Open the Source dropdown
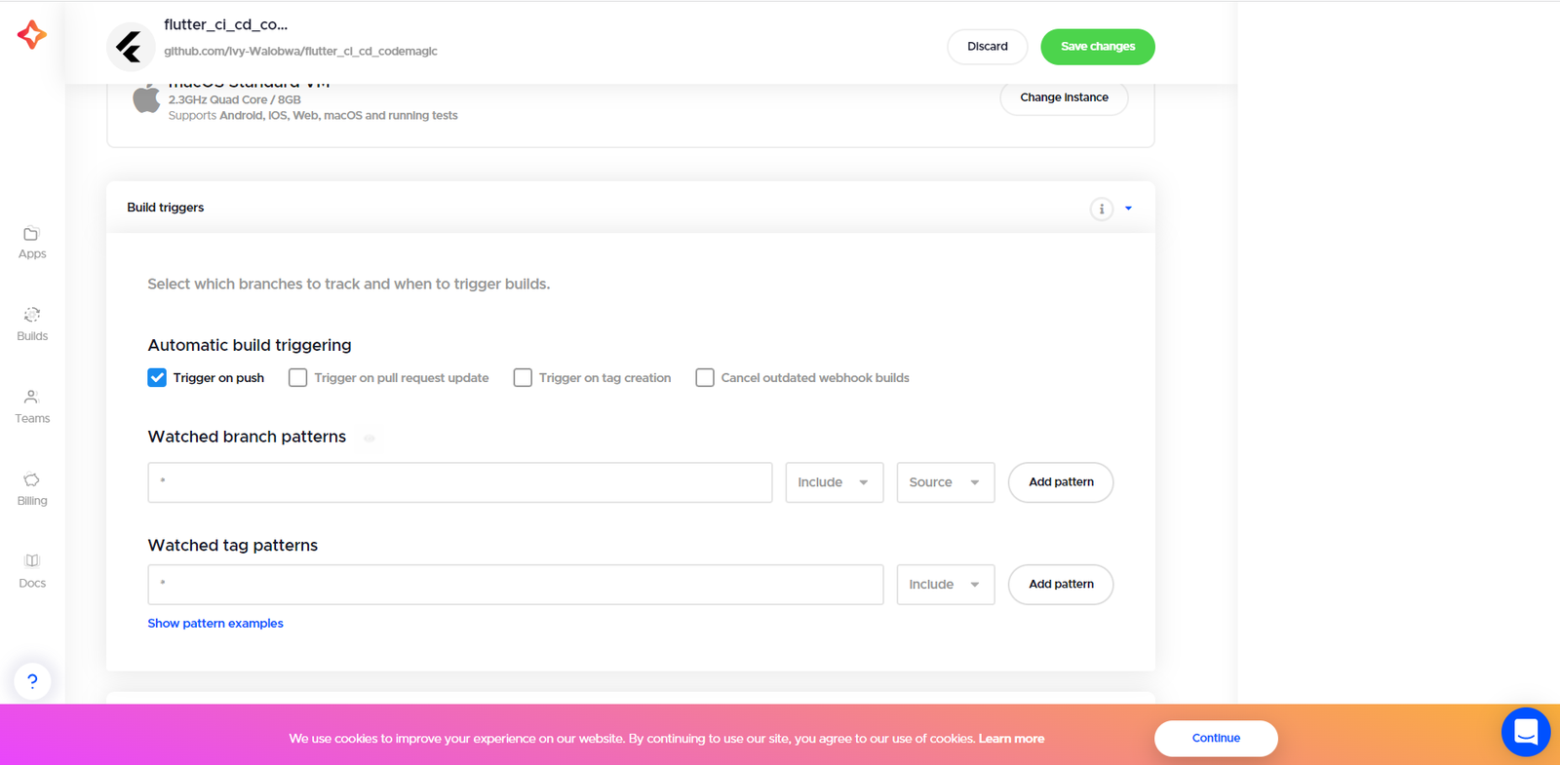This screenshot has width=1560, height=765. pyautogui.click(x=945, y=482)
